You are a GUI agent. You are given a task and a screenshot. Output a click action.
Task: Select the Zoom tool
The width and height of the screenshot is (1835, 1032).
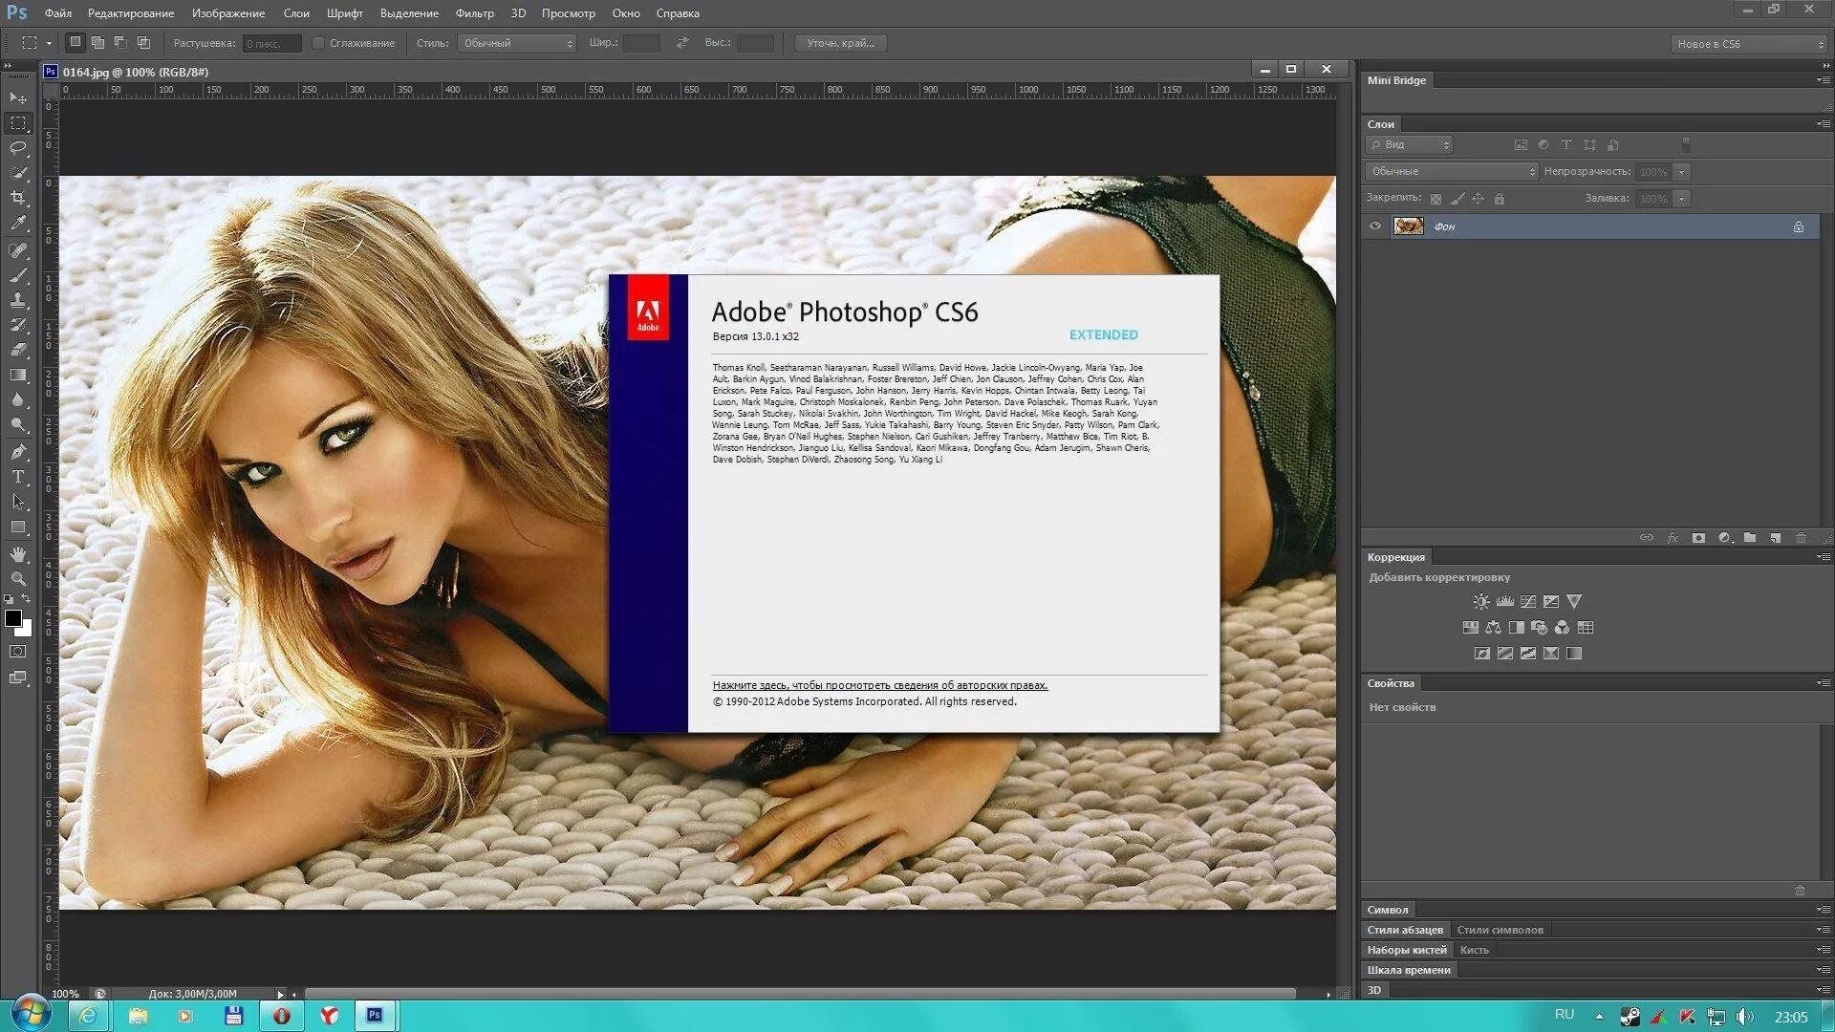point(17,578)
